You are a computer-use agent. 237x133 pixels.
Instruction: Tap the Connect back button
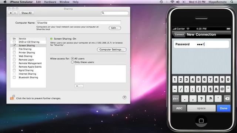pyautogui.click(x=179, y=34)
